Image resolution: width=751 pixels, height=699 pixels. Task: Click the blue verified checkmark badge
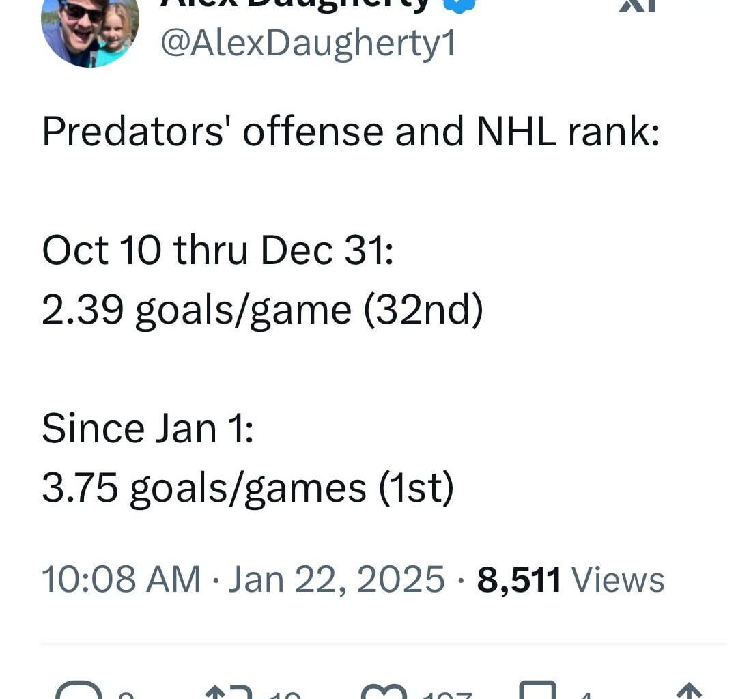[458, 4]
